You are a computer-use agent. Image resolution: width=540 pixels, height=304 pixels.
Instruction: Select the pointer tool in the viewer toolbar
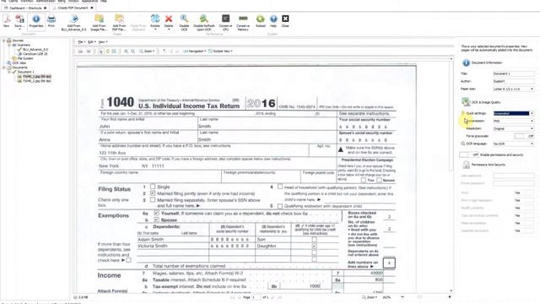click(x=101, y=52)
